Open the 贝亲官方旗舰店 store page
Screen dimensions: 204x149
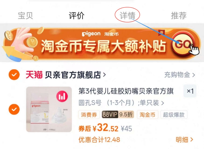click(x=75, y=75)
